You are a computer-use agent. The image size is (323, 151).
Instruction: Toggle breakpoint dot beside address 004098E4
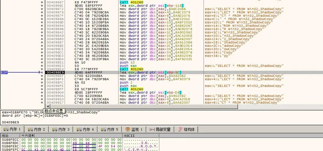[x=42, y=69]
